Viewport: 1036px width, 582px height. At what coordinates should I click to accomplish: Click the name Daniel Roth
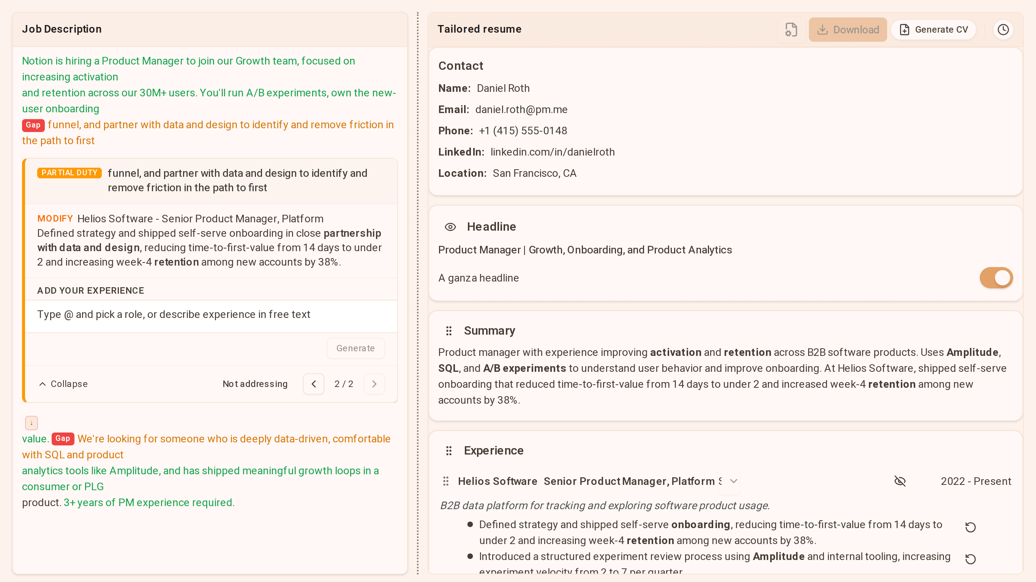pos(503,88)
